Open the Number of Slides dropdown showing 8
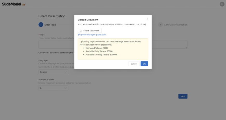 (53, 88)
